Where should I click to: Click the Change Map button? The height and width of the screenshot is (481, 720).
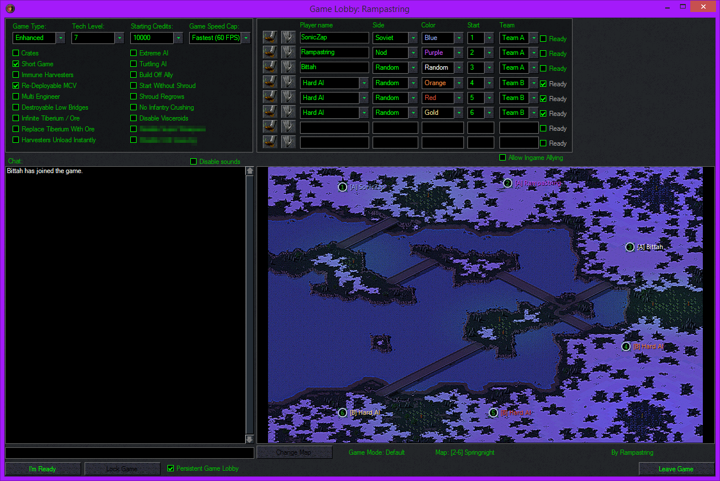click(294, 452)
